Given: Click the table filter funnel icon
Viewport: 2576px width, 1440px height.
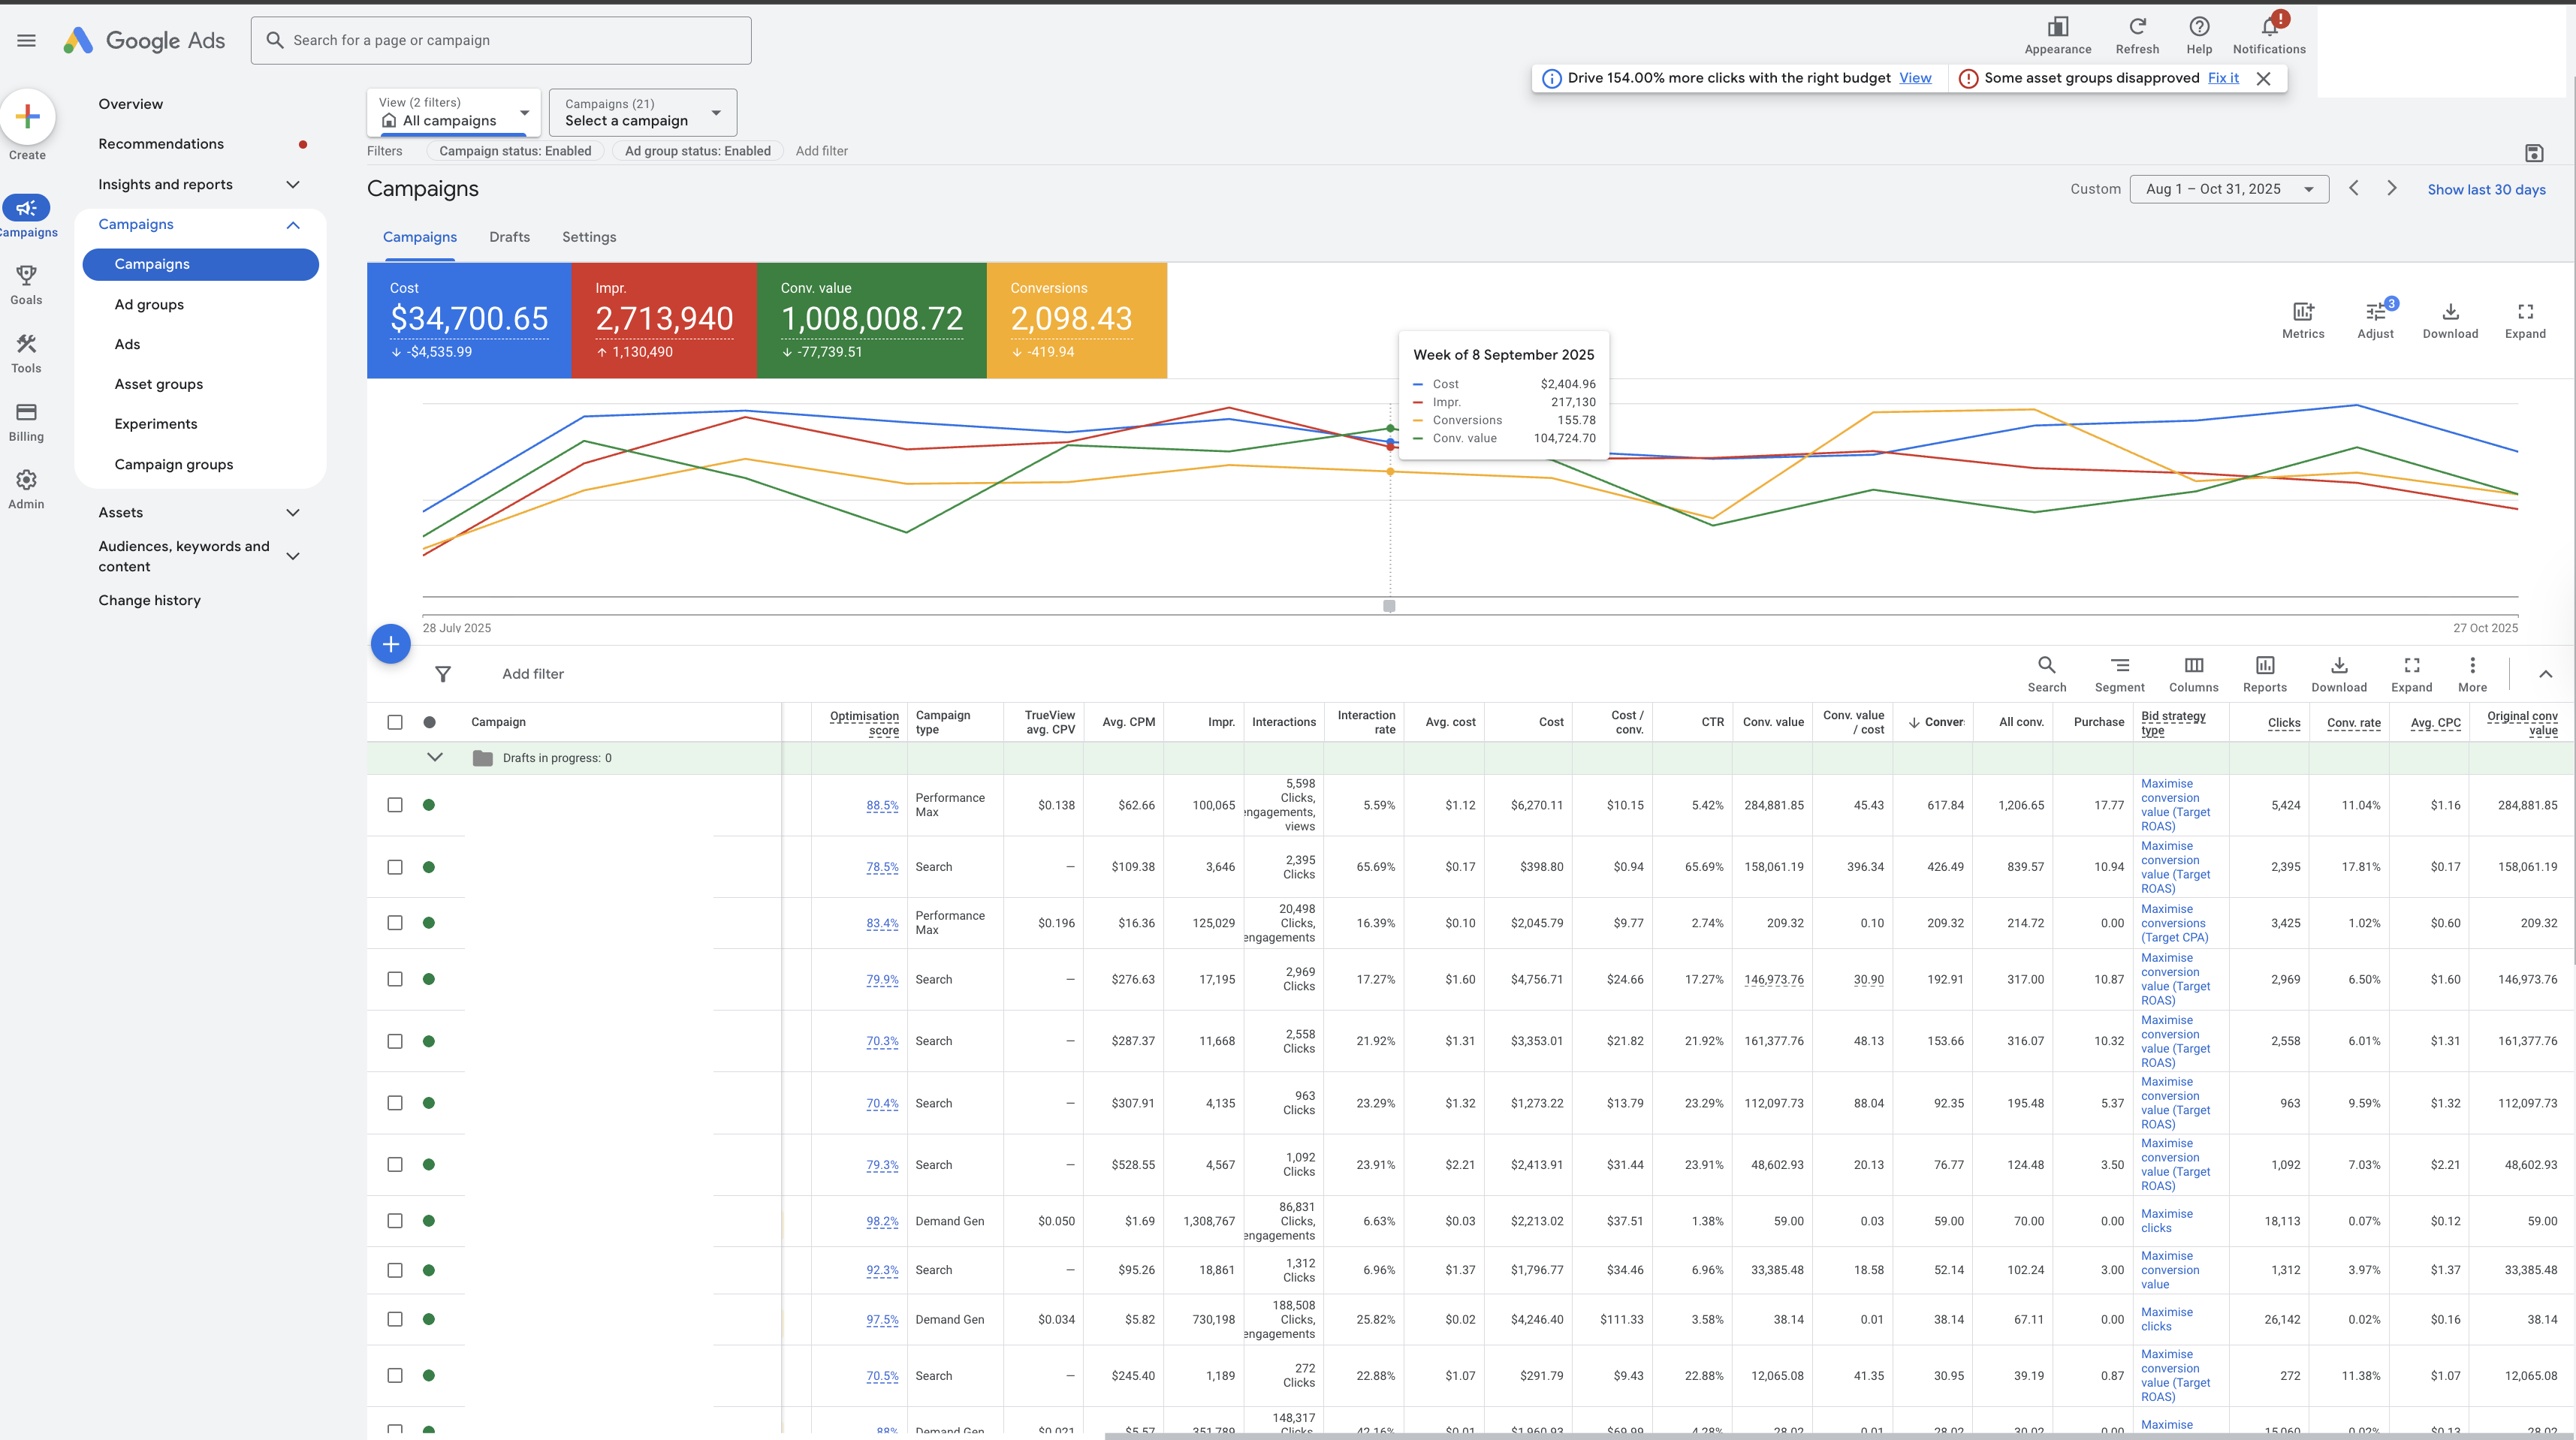Looking at the screenshot, I should [x=443, y=674].
